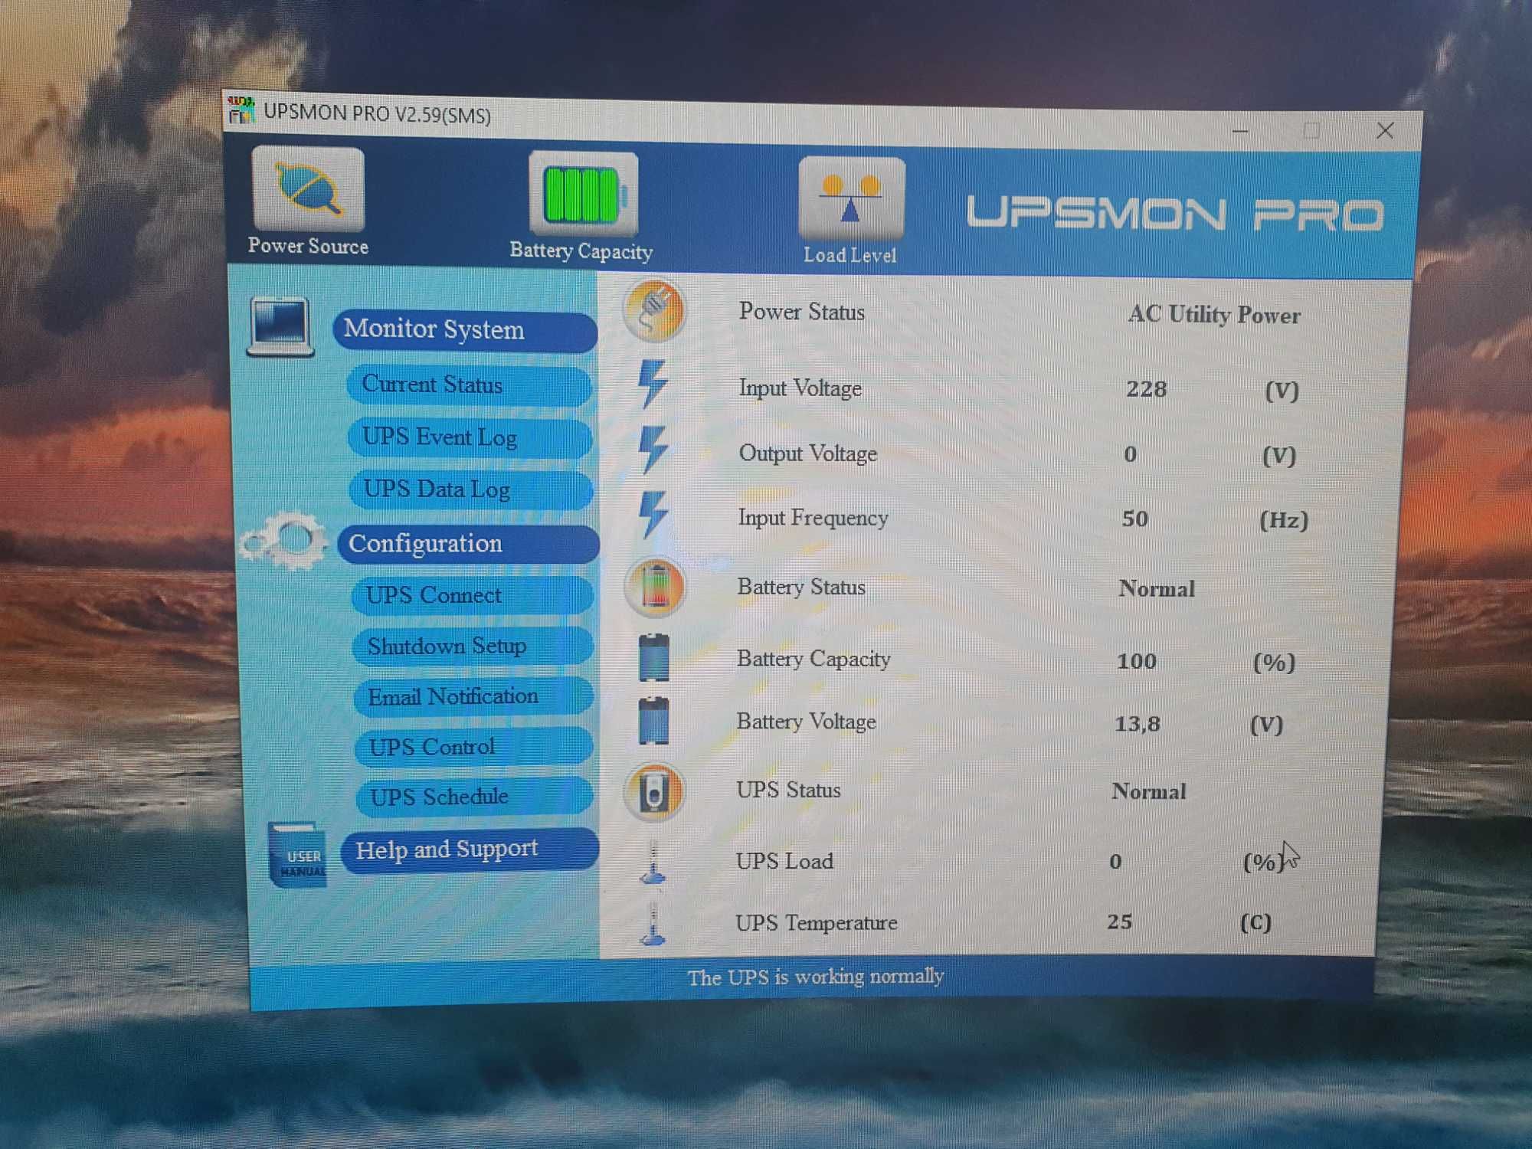Viewport: 1532px width, 1149px height.
Task: Click the 'Output Voltage' label
Action: point(807,453)
